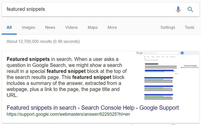Screen dimensions: 201x125
Task: Click the red-arrow 'Featured Snippet' label in thumbnail
Action: [190, 66]
